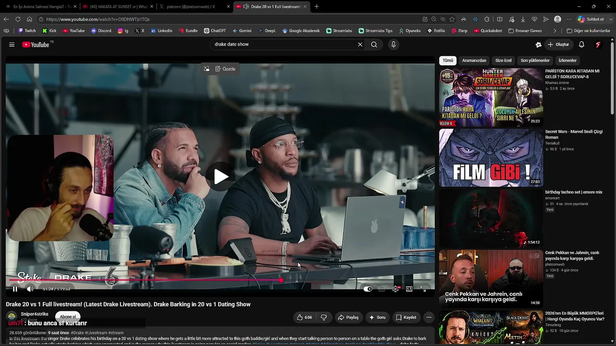Open the split screen browser icon

[500, 19]
